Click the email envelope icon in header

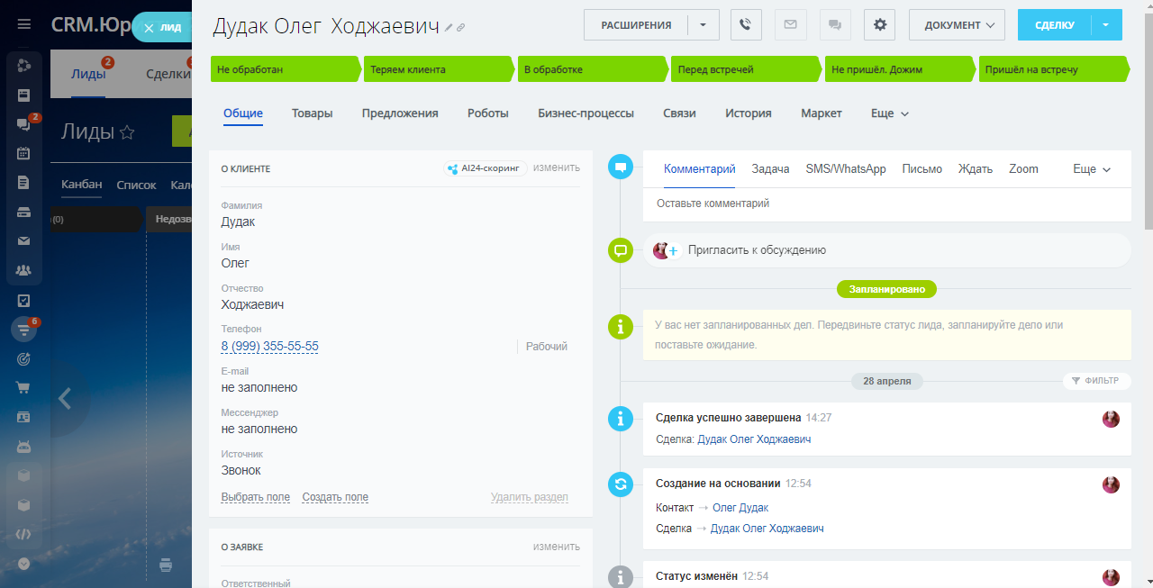pos(790,25)
